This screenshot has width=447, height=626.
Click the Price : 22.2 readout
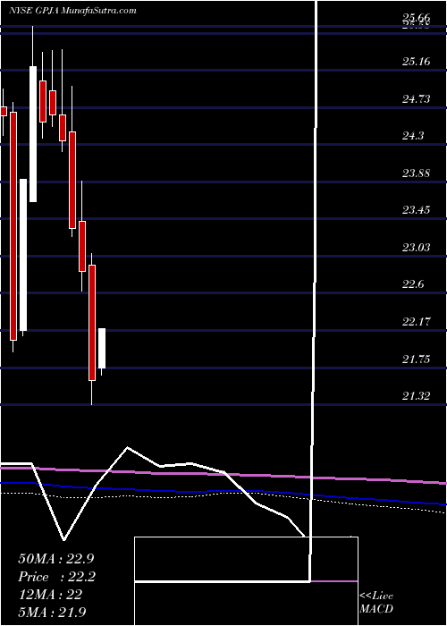click(57, 577)
